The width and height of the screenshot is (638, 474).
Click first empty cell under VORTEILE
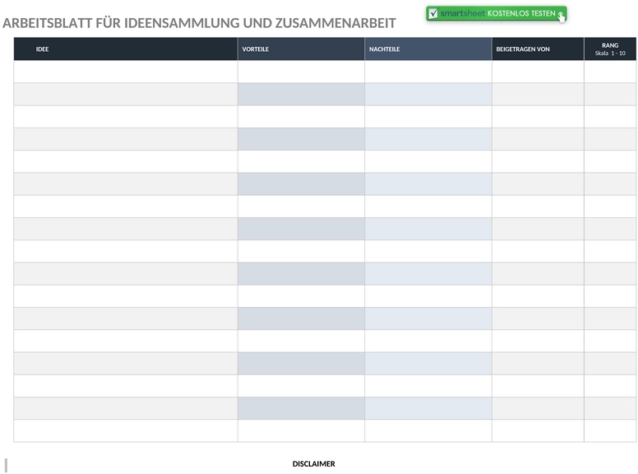click(x=301, y=72)
